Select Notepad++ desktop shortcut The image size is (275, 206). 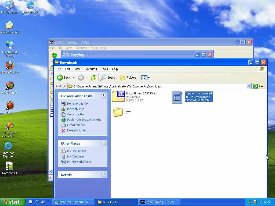tap(10, 168)
